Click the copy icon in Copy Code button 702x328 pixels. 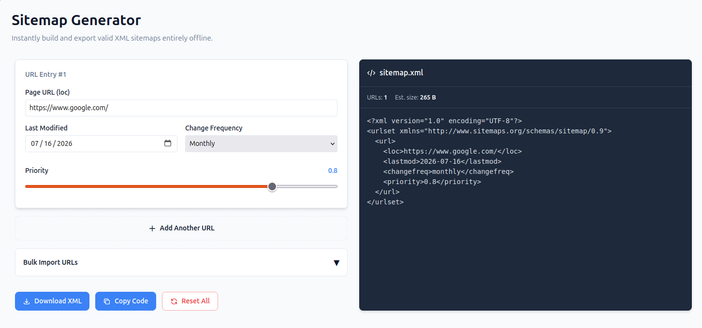[107, 301]
